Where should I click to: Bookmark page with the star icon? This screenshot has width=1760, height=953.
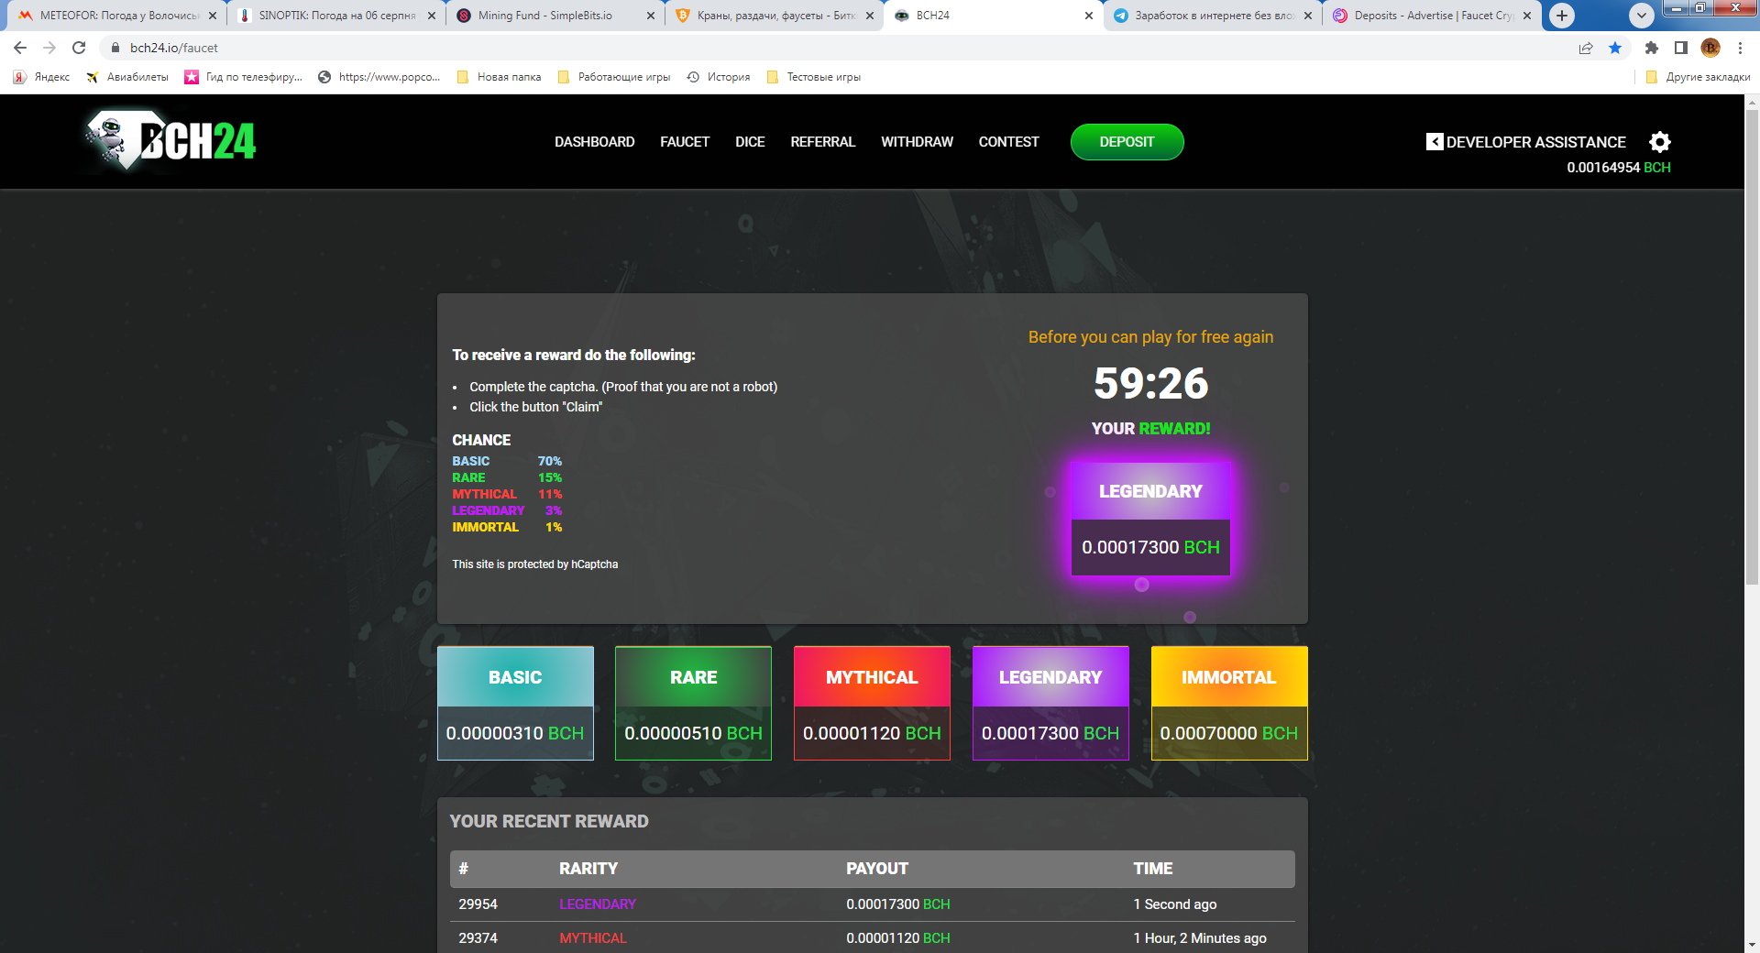tap(1615, 48)
